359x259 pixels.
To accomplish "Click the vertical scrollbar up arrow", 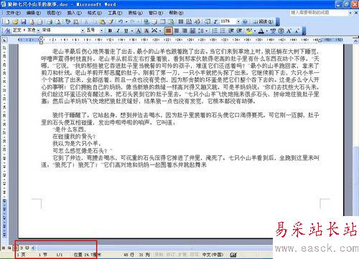I will pos(356,41).
